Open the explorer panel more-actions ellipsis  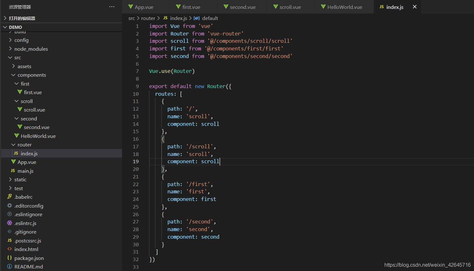(x=112, y=7)
